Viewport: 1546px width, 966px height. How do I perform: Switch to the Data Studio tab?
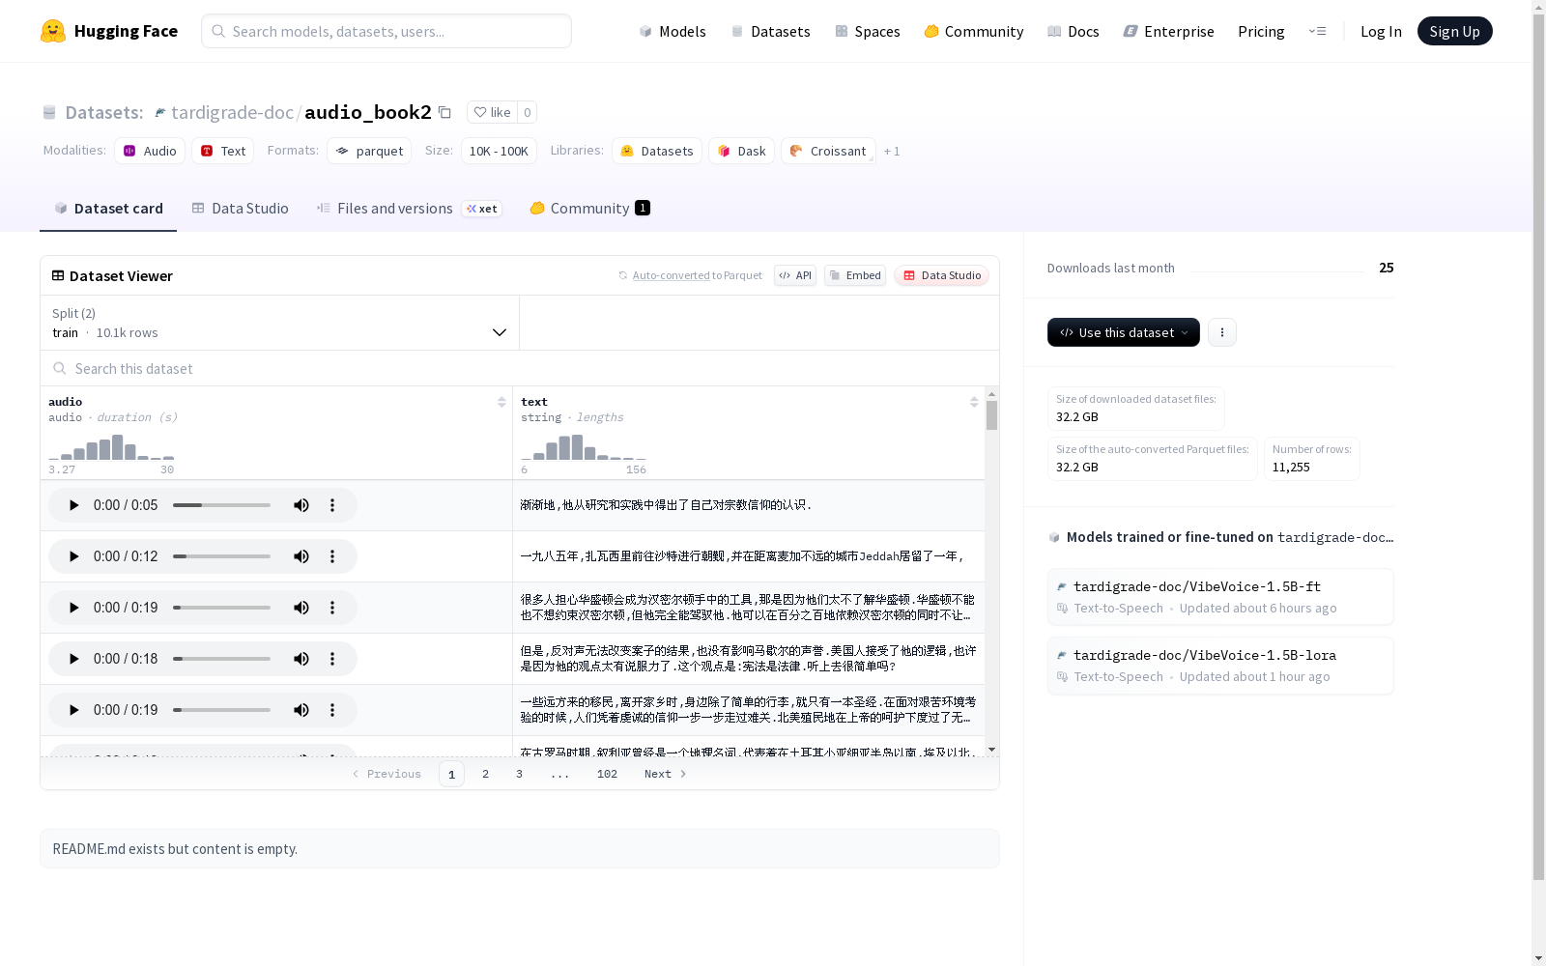pos(241,209)
